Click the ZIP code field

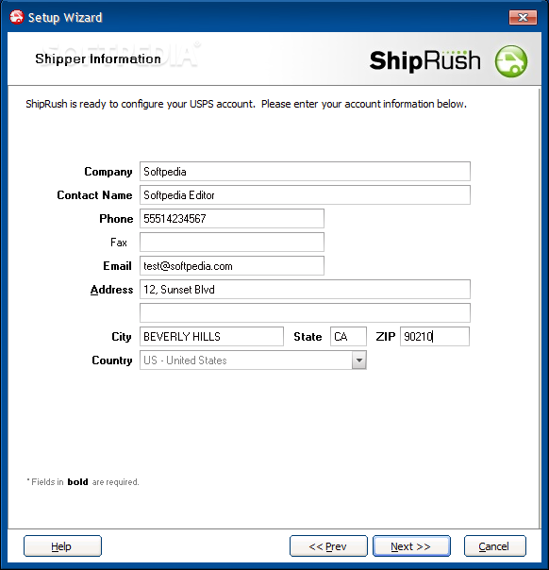tap(435, 337)
